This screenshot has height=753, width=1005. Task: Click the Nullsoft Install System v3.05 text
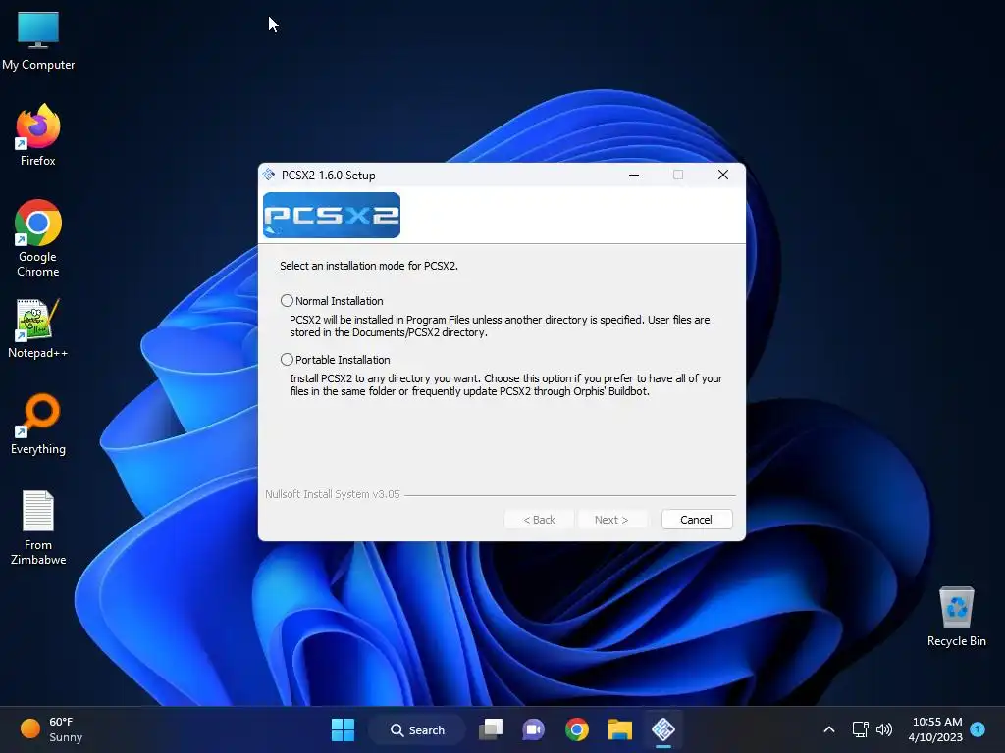pyautogui.click(x=332, y=494)
